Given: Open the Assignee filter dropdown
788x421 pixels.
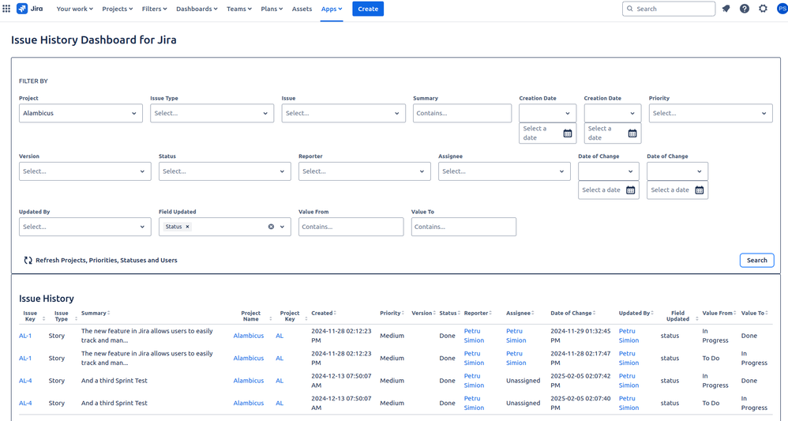Looking at the screenshot, I should click(504, 171).
